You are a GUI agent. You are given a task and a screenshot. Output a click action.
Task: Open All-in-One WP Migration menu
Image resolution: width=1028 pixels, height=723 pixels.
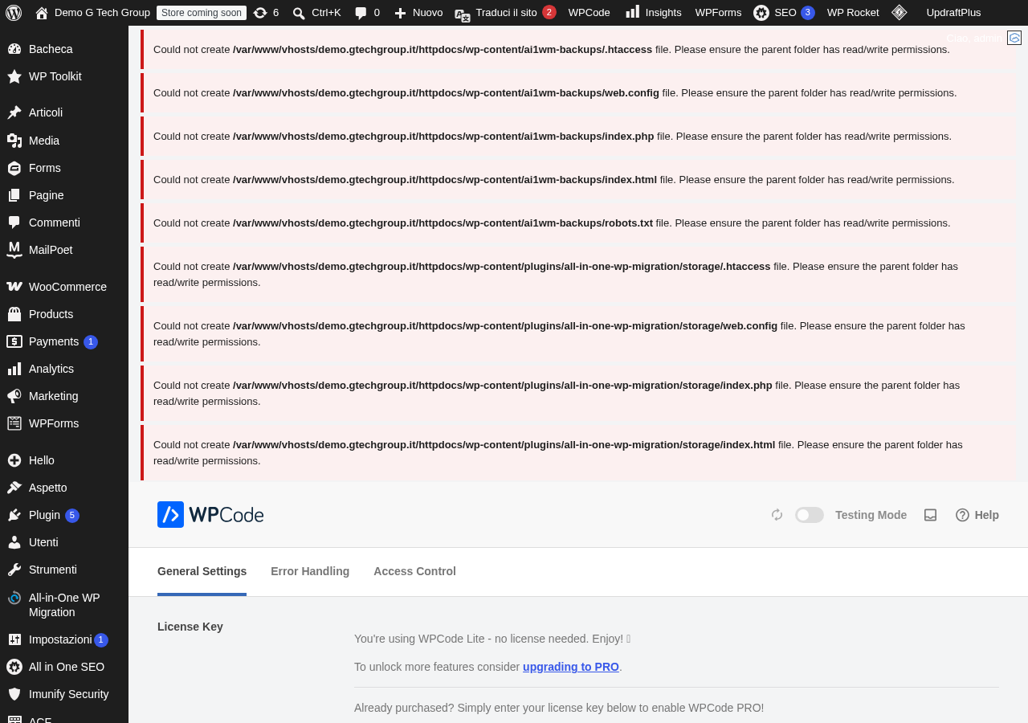tap(64, 605)
